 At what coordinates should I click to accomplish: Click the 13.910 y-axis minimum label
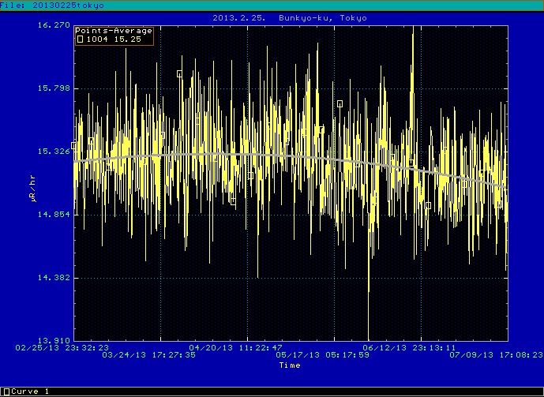coord(54,340)
